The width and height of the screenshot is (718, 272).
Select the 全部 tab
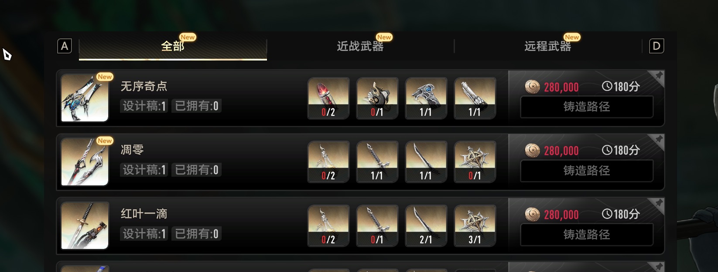[x=173, y=46]
